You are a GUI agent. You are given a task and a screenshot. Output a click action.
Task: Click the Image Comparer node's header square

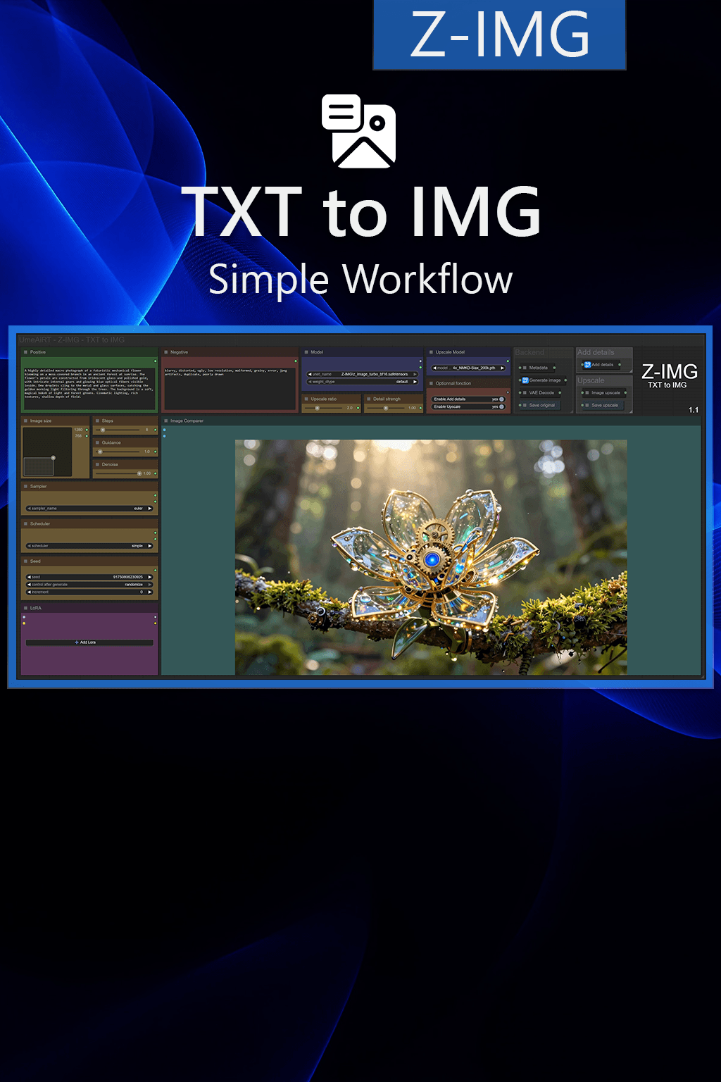[166, 421]
